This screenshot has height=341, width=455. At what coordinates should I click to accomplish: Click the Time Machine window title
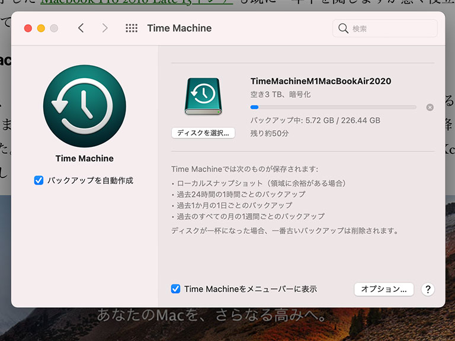(x=180, y=28)
